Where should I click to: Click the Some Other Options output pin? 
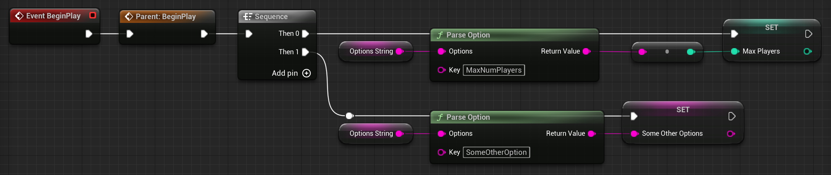pyautogui.click(x=731, y=134)
